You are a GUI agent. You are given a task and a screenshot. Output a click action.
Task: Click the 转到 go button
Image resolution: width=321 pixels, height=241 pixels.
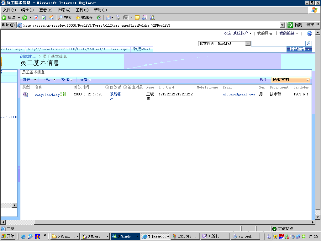pyautogui.click(x=295, y=25)
